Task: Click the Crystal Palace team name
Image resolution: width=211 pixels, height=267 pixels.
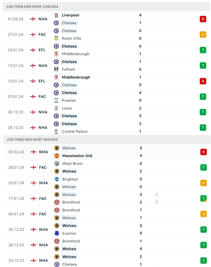Action: point(75,131)
